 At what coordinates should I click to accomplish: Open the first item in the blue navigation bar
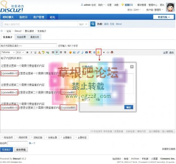(8, 17)
